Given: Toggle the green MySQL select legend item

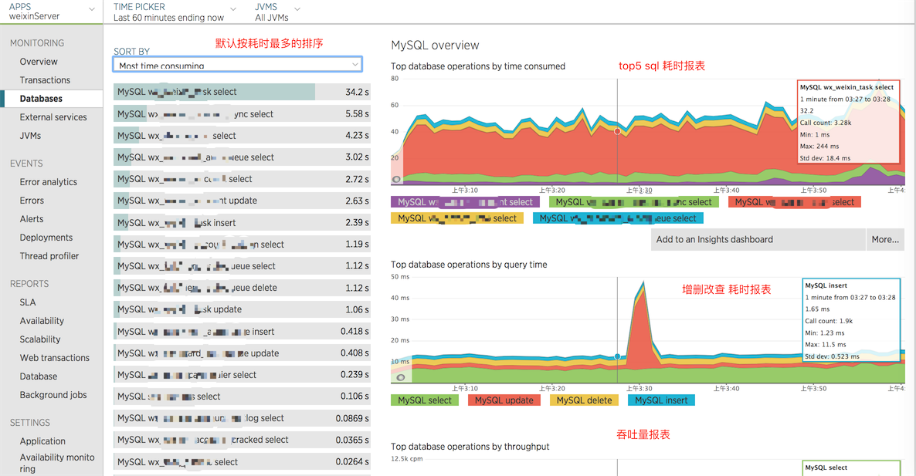Looking at the screenshot, I should point(424,400).
